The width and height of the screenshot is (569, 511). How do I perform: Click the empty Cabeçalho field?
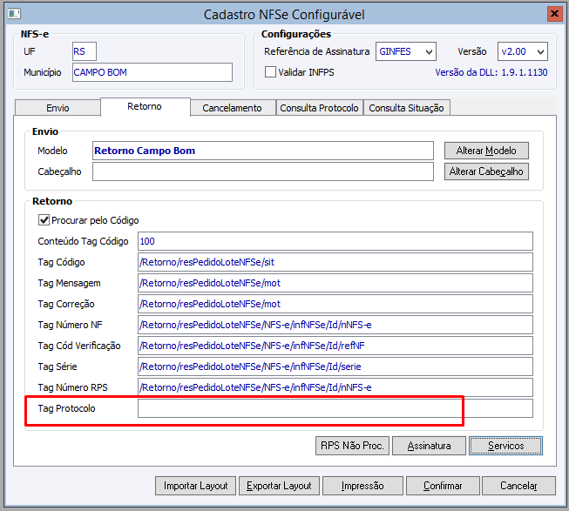click(x=263, y=171)
